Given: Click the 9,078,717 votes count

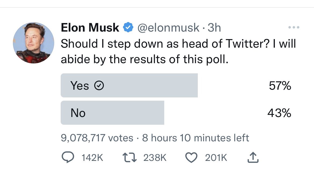Looking at the screenshot, I should (97, 138).
